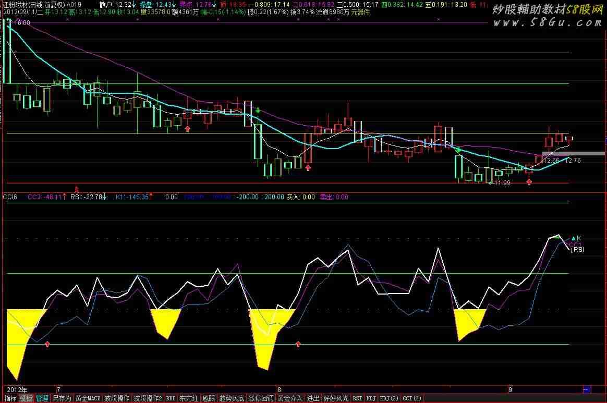
Task: Switch to the CCI(2) indicator tab
Action: pyautogui.click(x=412, y=398)
